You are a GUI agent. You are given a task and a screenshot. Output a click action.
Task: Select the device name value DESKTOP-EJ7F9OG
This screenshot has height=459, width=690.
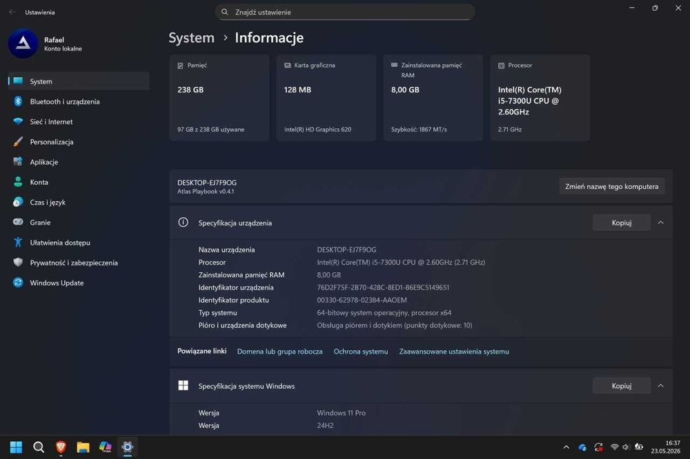coord(347,249)
